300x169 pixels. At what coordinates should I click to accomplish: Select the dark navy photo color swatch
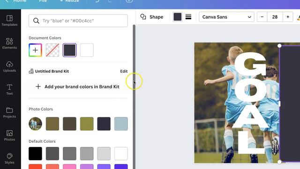(x=104, y=123)
